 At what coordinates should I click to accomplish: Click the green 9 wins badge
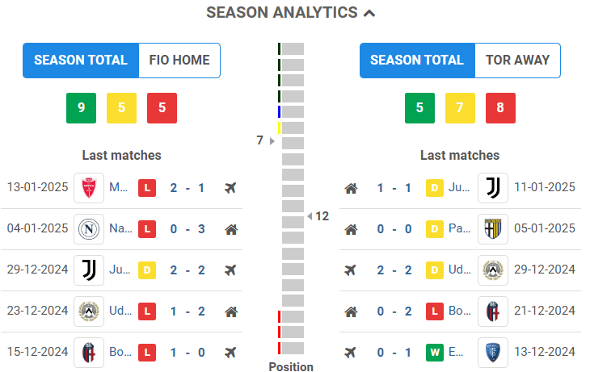click(81, 108)
